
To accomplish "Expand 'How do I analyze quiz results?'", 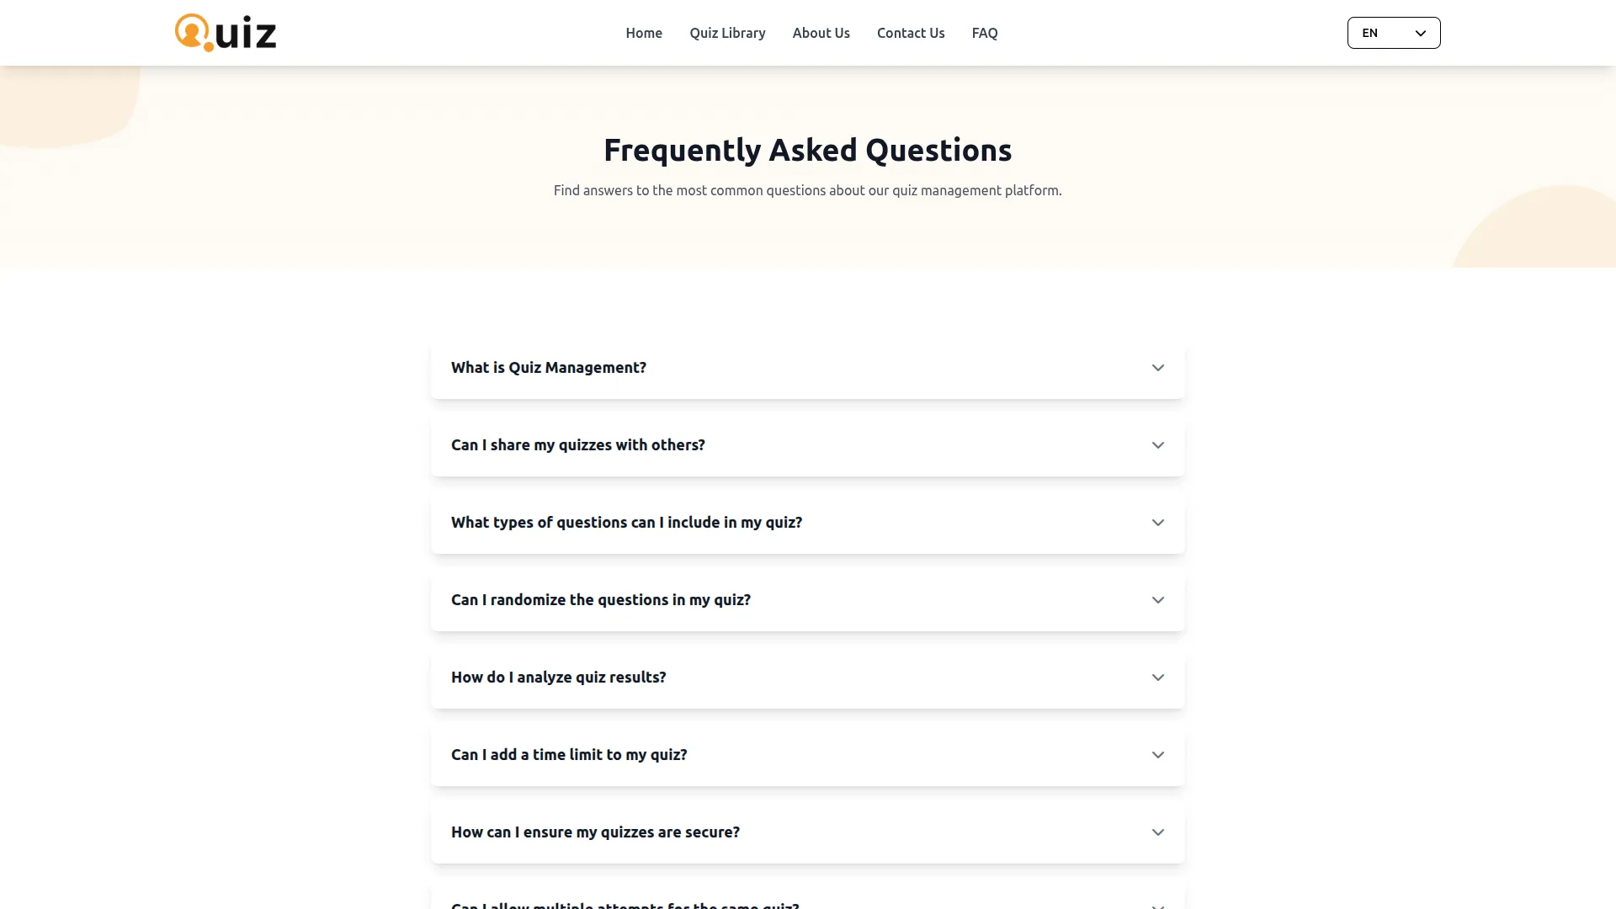I will (807, 677).
